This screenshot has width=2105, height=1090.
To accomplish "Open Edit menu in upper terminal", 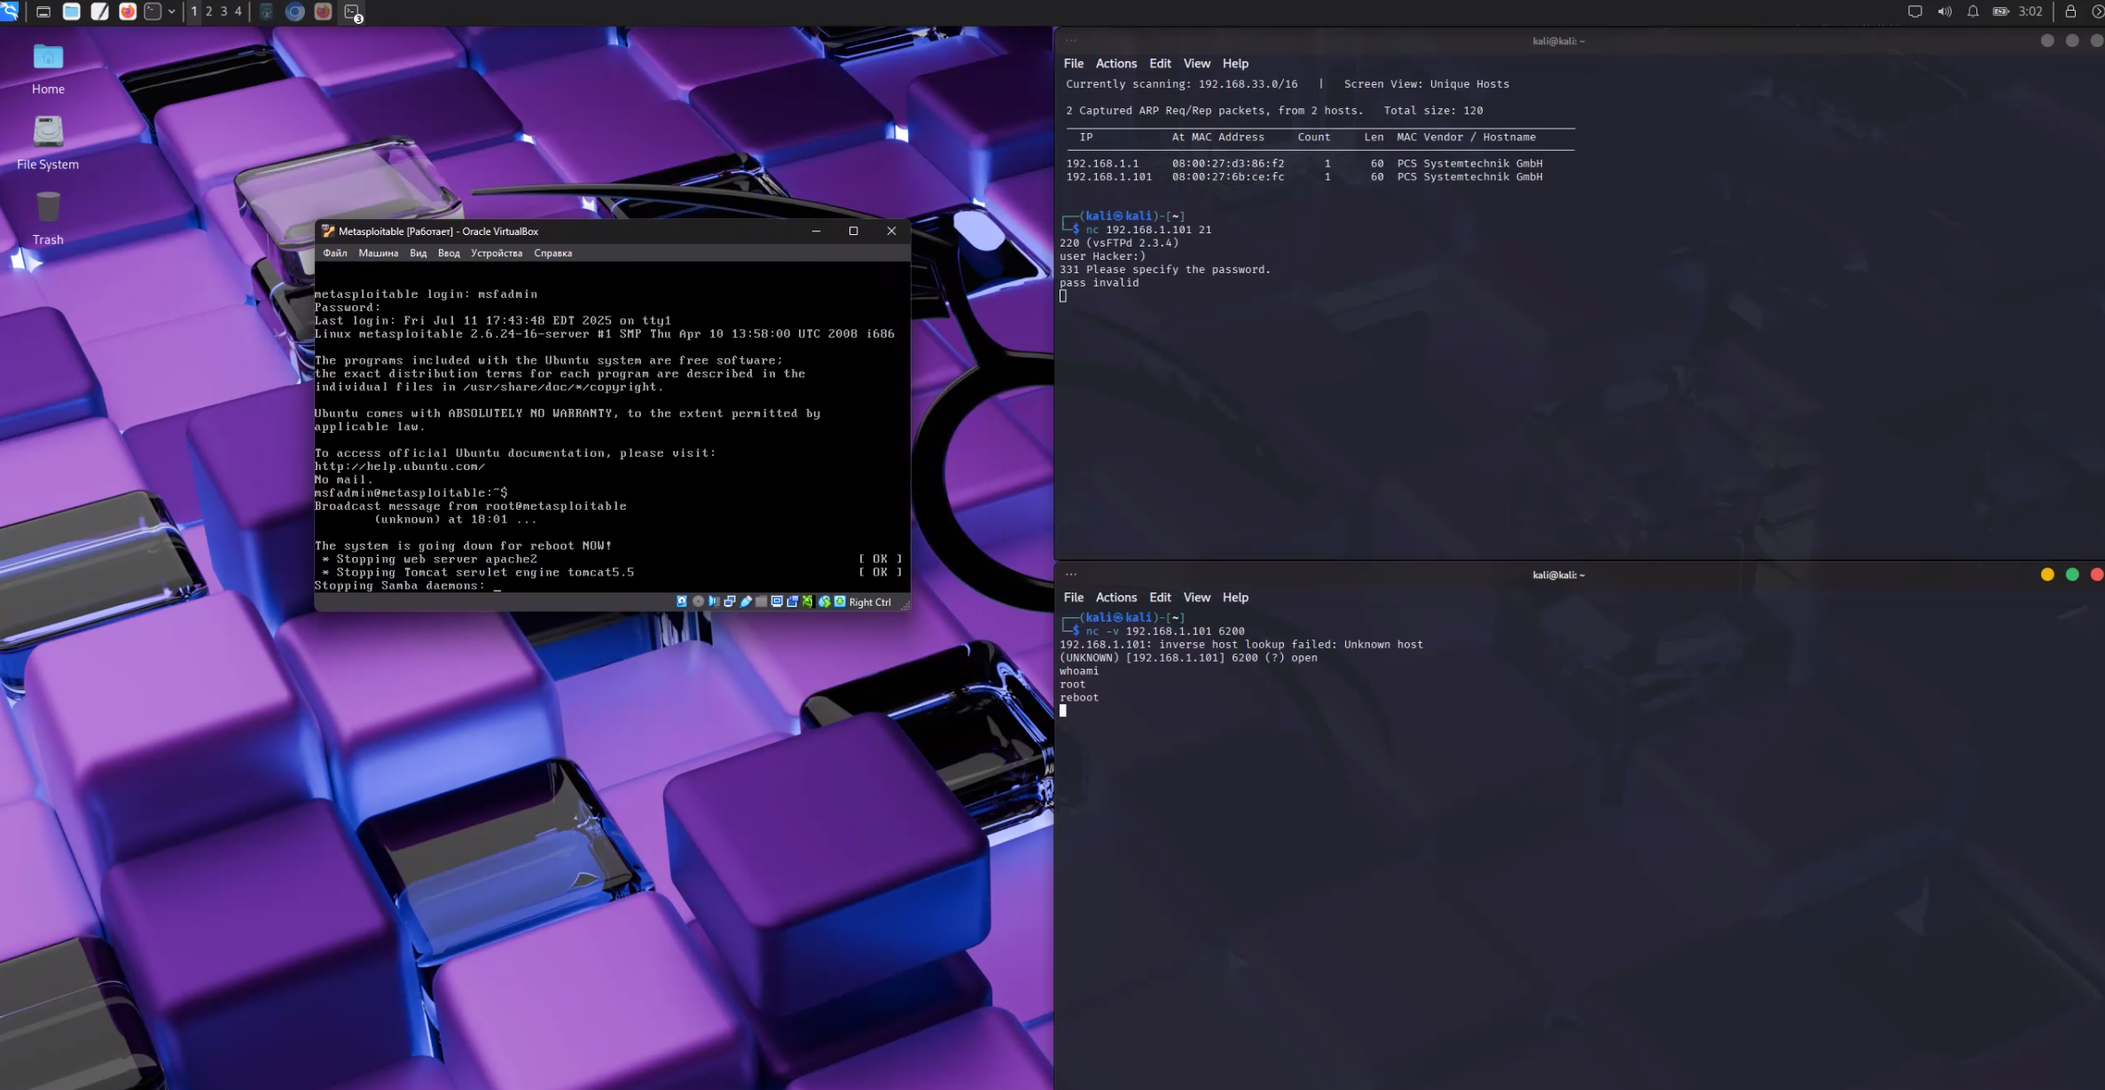I will tap(1160, 63).
